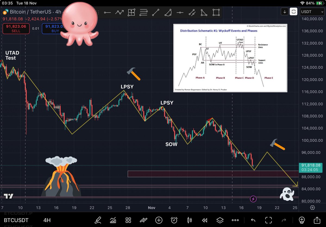Tap the bar replay rewind icon
Viewport: 326px width, 227px height.
coord(205,220)
